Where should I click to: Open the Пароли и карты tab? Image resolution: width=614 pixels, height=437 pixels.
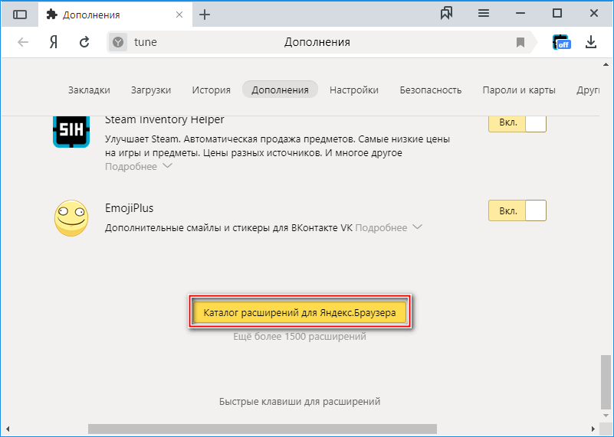point(519,90)
